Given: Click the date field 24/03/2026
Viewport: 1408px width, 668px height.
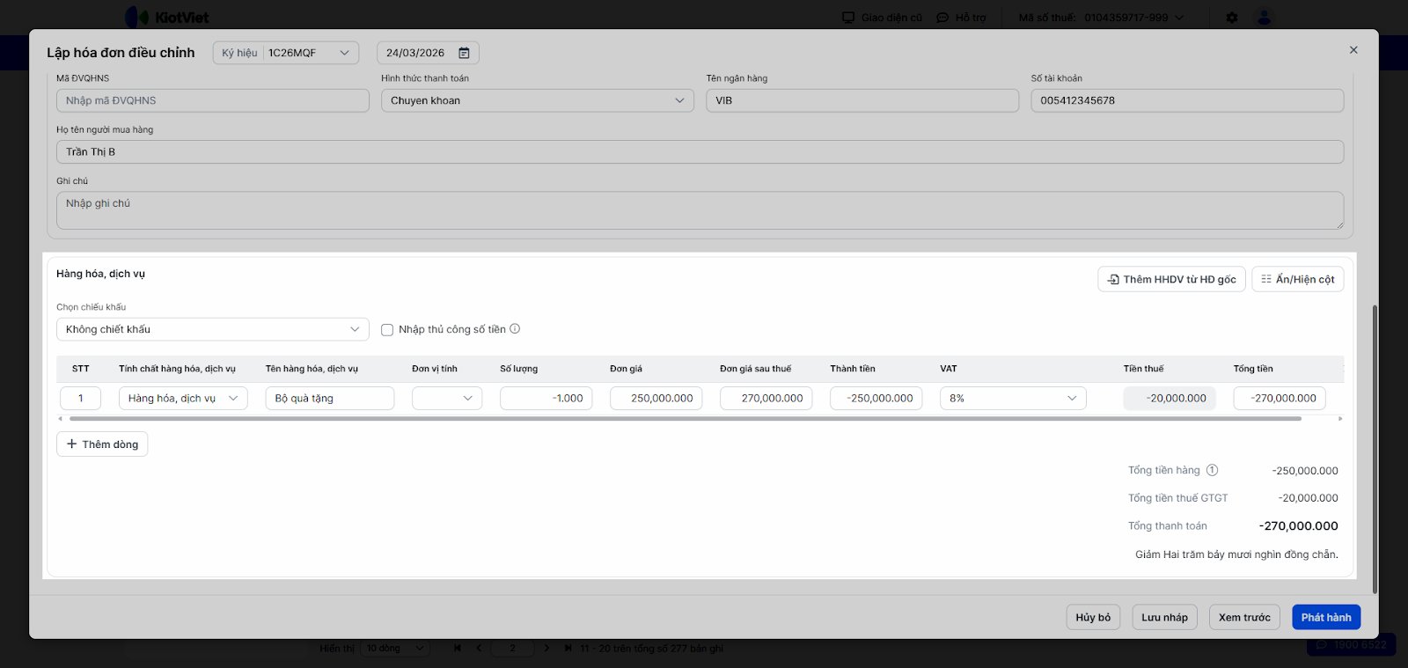Looking at the screenshot, I should [x=428, y=53].
